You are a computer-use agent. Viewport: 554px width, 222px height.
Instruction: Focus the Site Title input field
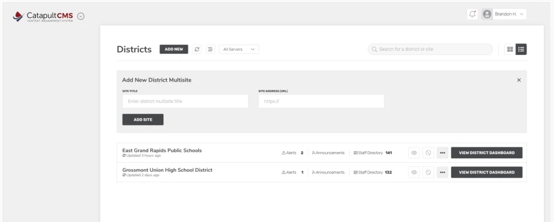click(x=186, y=101)
